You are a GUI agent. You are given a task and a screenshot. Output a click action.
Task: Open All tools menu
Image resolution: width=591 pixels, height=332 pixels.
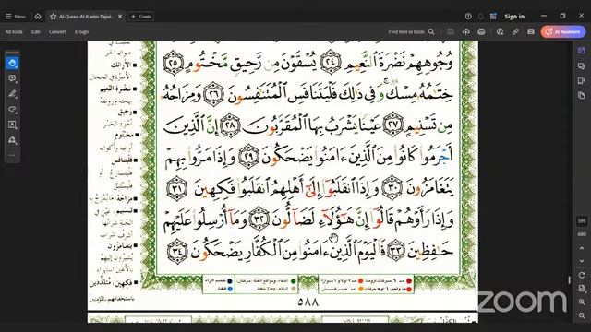tap(14, 32)
